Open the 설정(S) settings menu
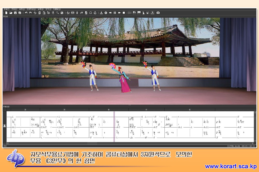This screenshot has width=259, height=172. tap(22, 9)
